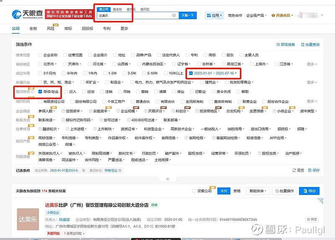Switch to the 商标 tab
The height and width of the screenshot is (240, 335).
pos(68,28)
